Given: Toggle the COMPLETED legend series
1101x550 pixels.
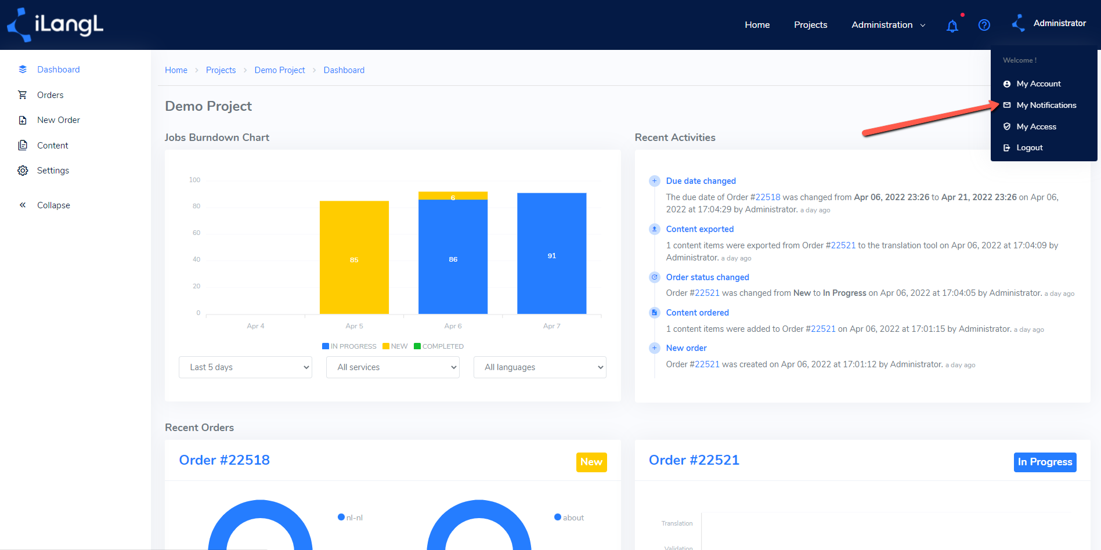Looking at the screenshot, I should pyautogui.click(x=439, y=346).
